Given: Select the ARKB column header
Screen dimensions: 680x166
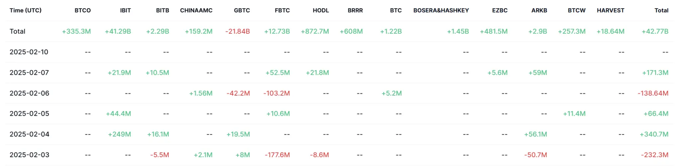Looking at the screenshot, I should pos(539,11).
